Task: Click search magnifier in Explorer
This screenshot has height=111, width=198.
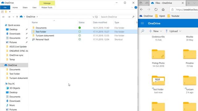Action: [133, 17]
